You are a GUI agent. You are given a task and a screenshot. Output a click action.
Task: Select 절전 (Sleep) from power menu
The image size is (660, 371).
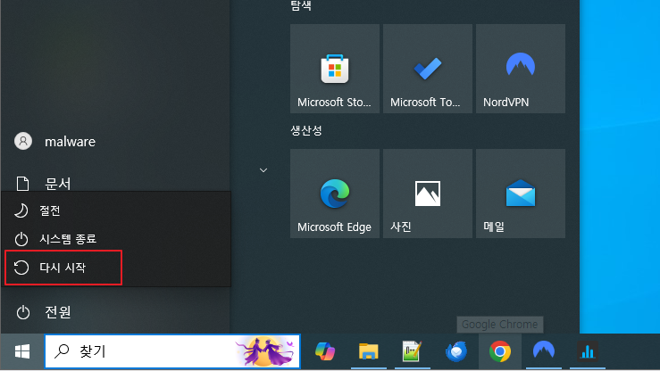point(116,210)
